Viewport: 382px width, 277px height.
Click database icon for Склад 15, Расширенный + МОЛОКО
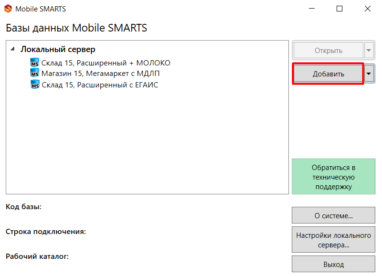(34, 63)
